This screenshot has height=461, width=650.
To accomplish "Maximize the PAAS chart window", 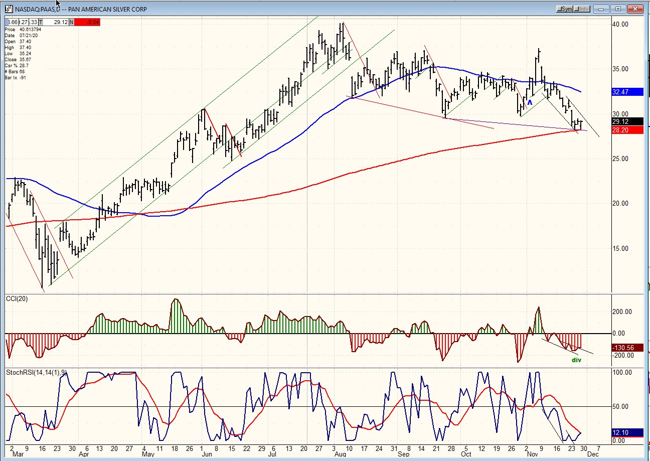I will 618,9.
